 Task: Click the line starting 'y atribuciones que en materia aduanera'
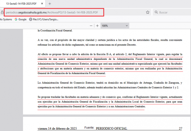(110, 68)
